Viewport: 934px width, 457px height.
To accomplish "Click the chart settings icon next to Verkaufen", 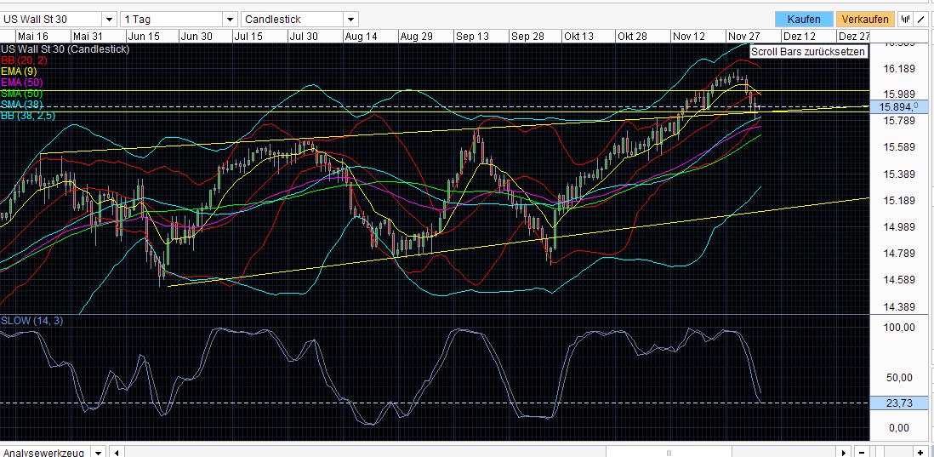I will pyautogui.click(x=907, y=19).
